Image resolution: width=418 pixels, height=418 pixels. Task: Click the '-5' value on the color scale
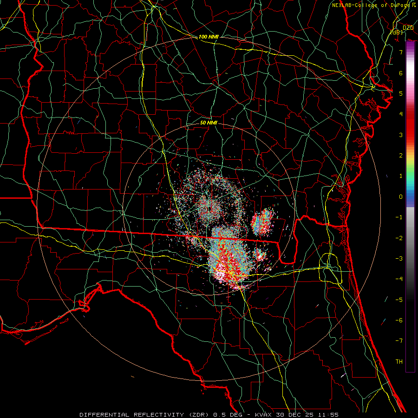pyautogui.click(x=399, y=300)
